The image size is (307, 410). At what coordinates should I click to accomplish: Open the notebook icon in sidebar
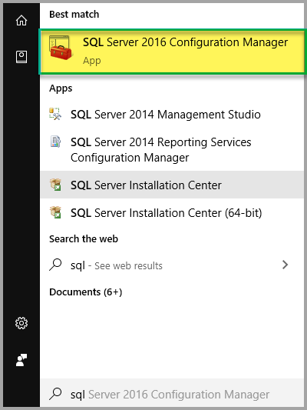pyautogui.click(x=21, y=57)
